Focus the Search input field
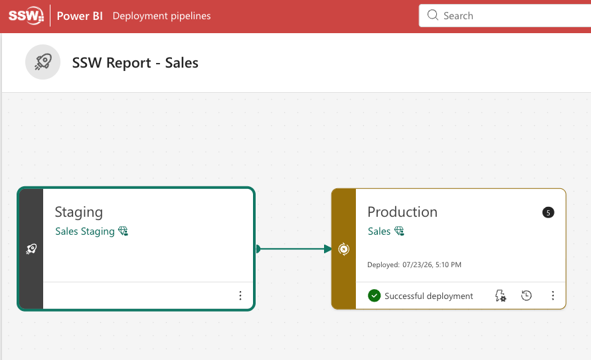The height and width of the screenshot is (360, 591). click(x=505, y=16)
